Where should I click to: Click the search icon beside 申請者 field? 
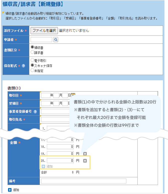click(56, 40)
